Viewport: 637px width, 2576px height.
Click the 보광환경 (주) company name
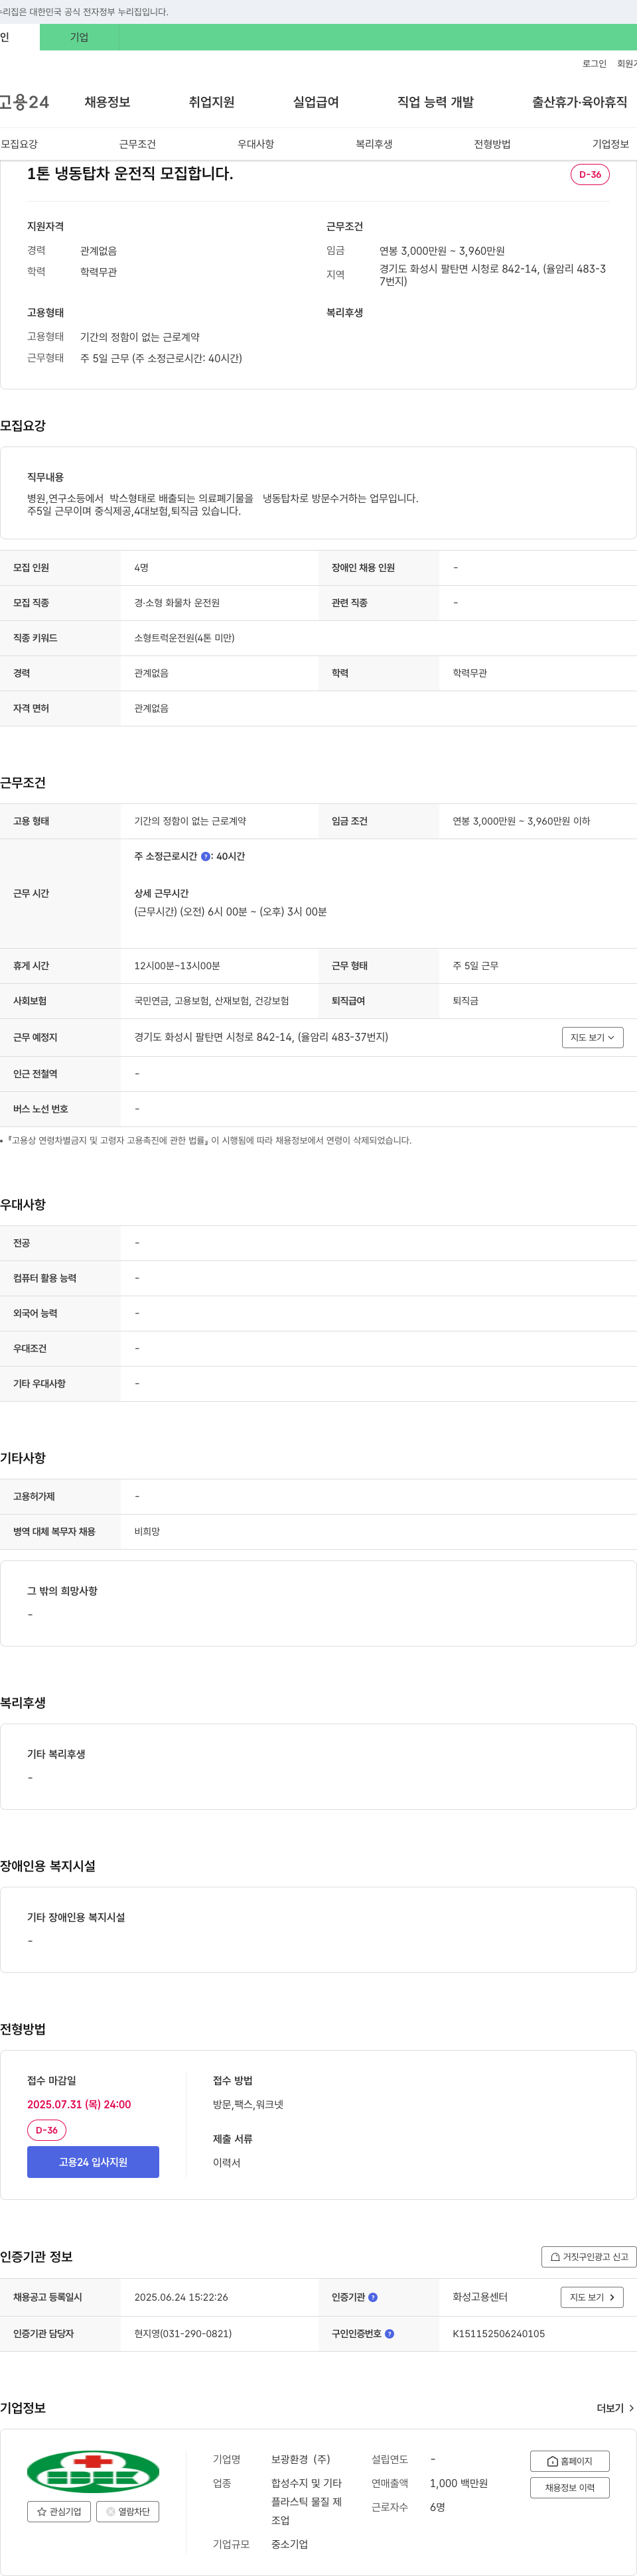tap(300, 2459)
